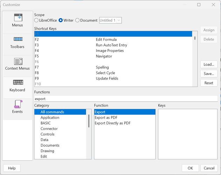Select the Export function
The width and height of the screenshot is (221, 175).
click(x=125, y=112)
